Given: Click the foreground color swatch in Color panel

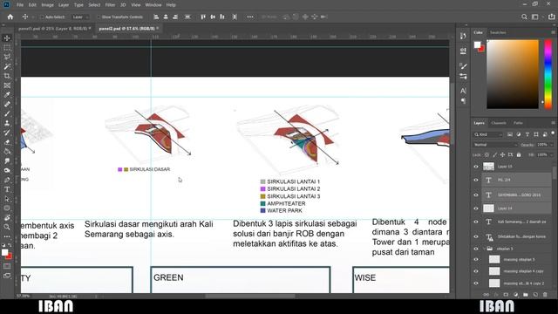Looking at the screenshot, I should (477, 44).
